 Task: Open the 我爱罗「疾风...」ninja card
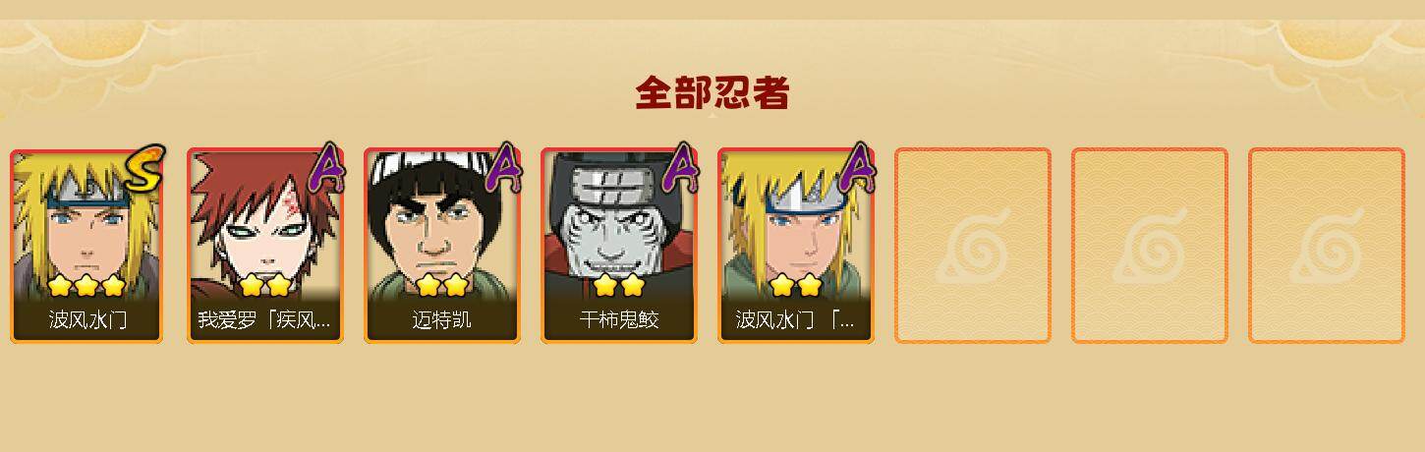265,245
